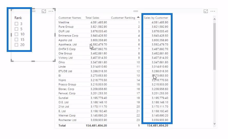Click the Rank slicer title
This screenshot has height=139, width=228.
coord(18,18)
